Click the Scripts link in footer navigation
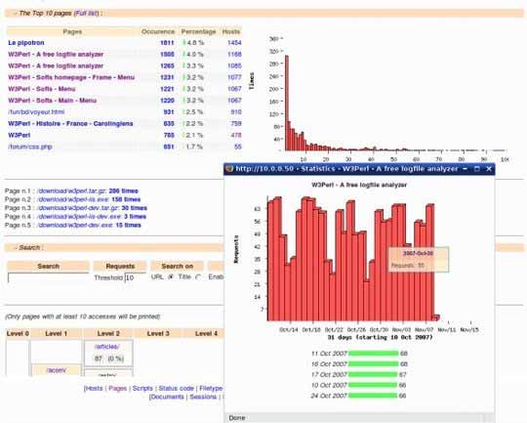This screenshot has width=527, height=423. pos(142,389)
